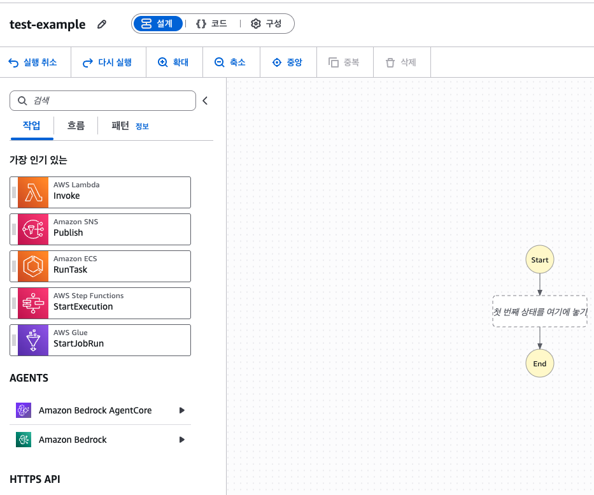Switch to 구성 config mode
Viewport: 594px width, 495px height.
click(266, 24)
